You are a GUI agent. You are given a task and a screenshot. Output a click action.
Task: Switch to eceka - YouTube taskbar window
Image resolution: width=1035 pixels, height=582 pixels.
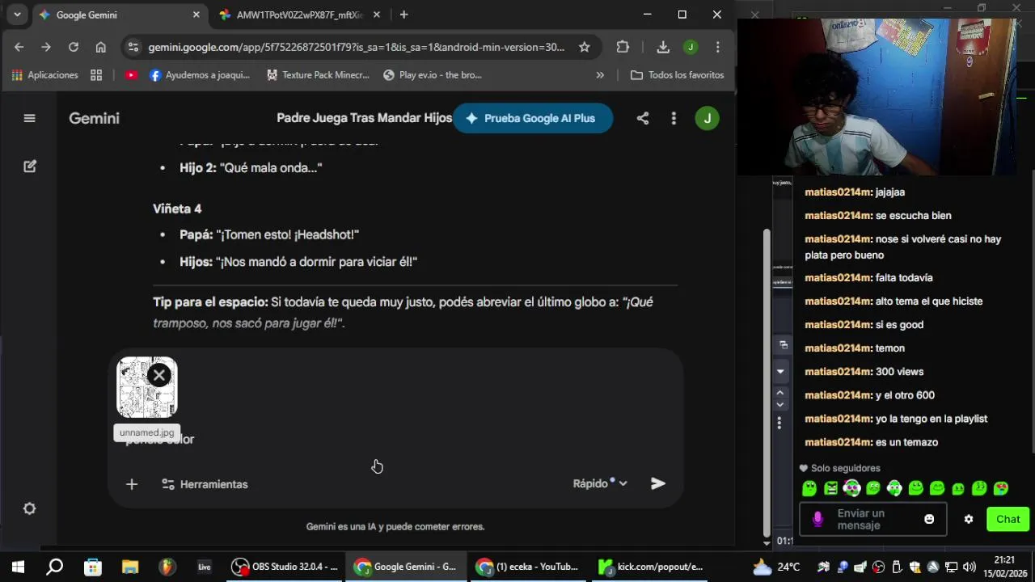click(x=528, y=567)
